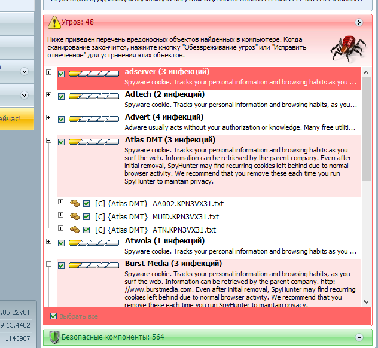This screenshot has height=348, width=378.
Task: Expand the Atwola threat group
Action: (x=48, y=241)
